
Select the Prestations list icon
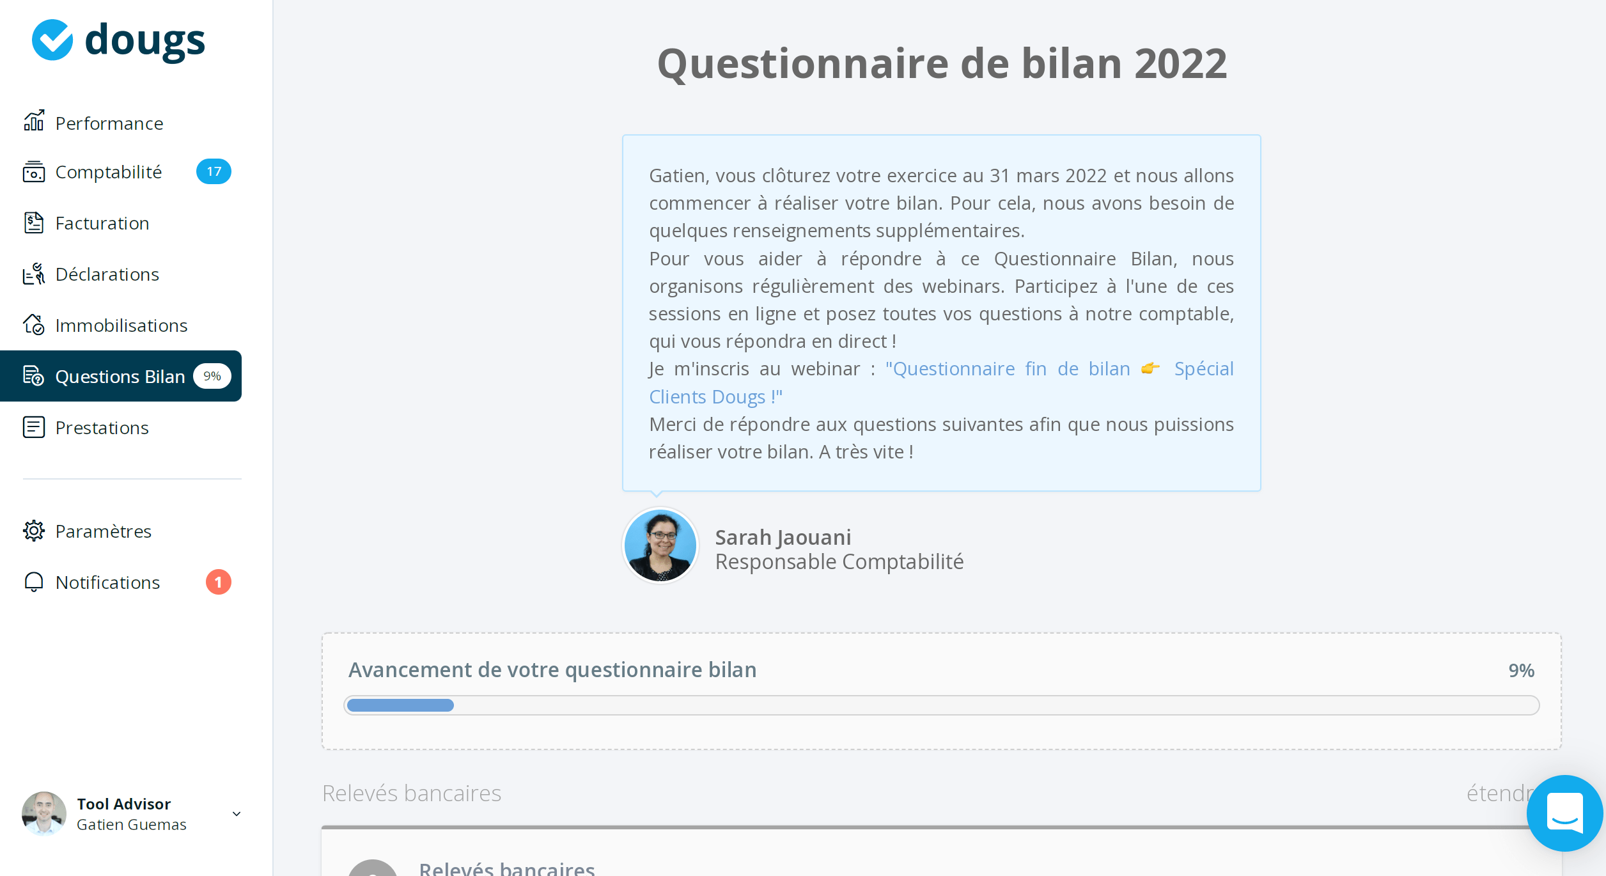(x=34, y=427)
